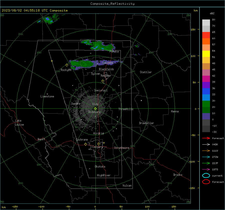Click the red 'forecast' ellipse icon
Viewport: 225px width, 210px height.
(x=206, y=182)
